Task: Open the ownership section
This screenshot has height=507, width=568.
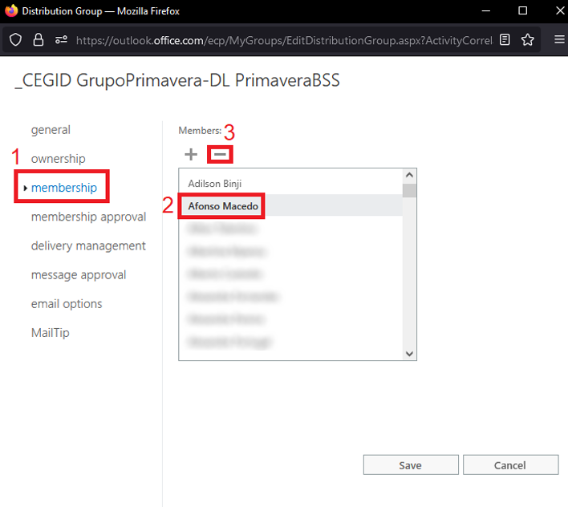Action: (59, 159)
